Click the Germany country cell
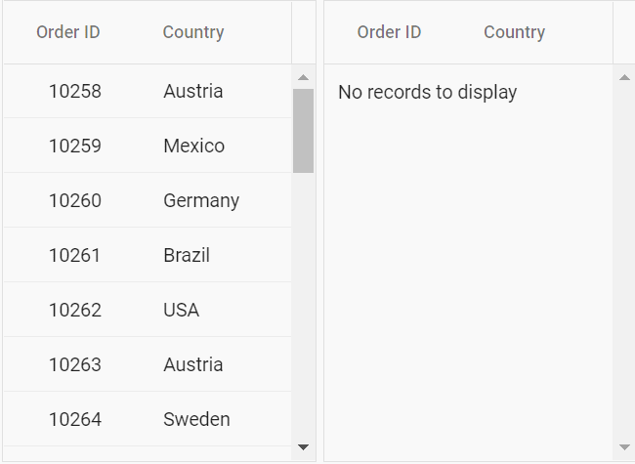The image size is (635, 464). tap(201, 201)
